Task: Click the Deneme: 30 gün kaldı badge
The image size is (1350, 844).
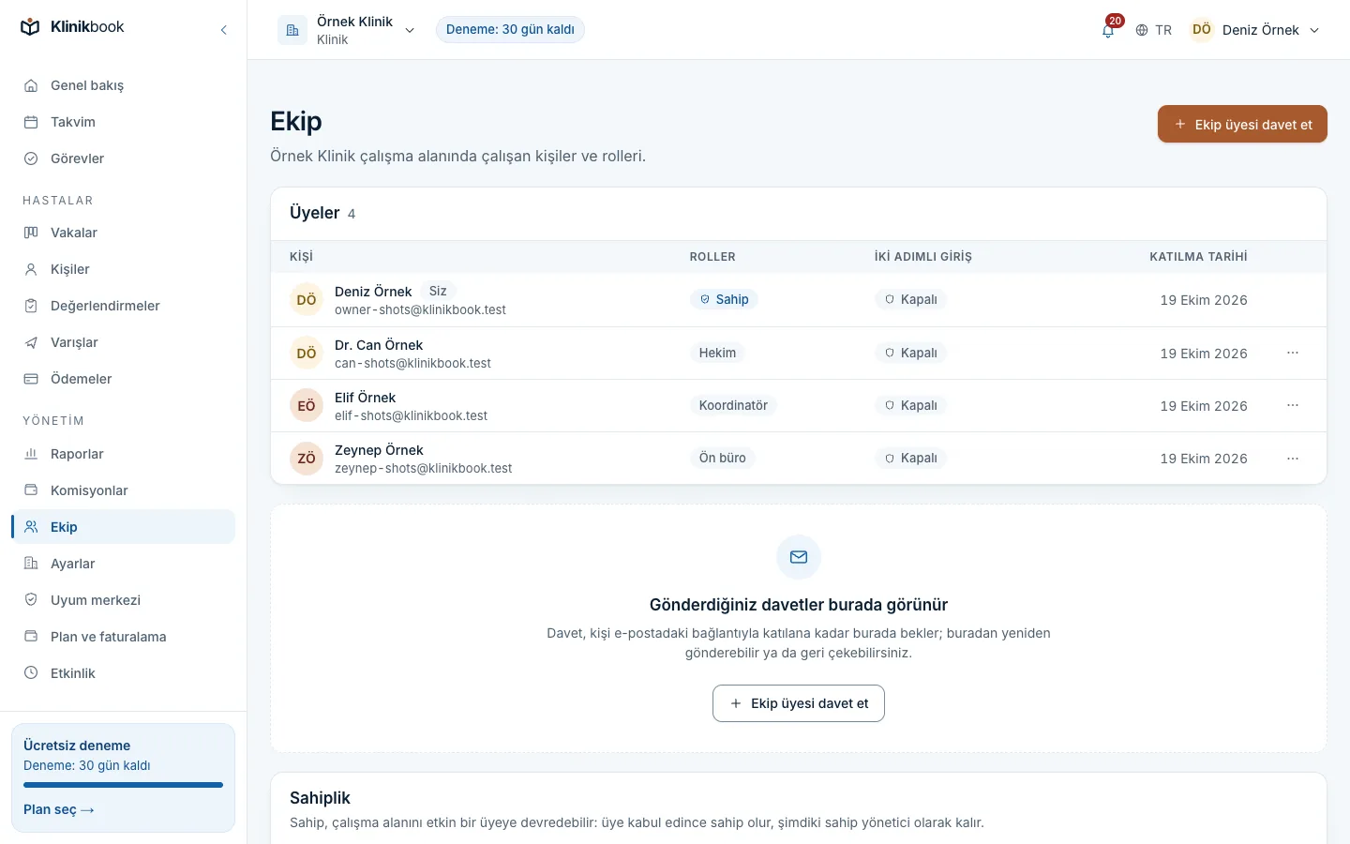Action: (x=510, y=30)
